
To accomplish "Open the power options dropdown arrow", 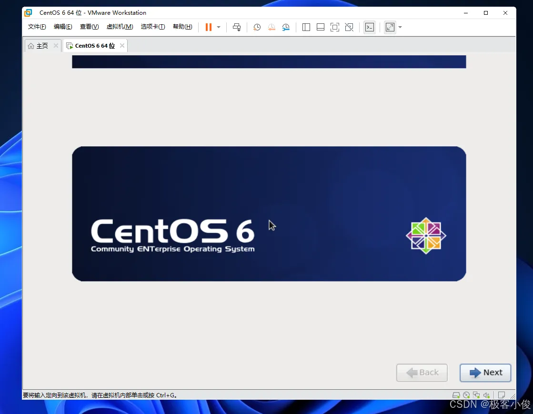I will tap(219, 27).
